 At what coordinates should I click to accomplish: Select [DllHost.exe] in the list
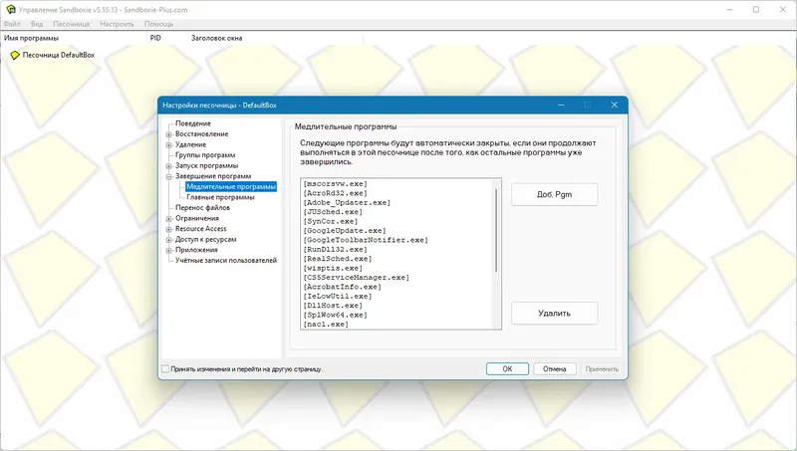(333, 306)
